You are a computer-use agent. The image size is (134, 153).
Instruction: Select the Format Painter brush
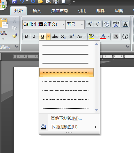(15, 36)
